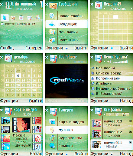Select the countdown '5' video thumbnail

(37, 147)
